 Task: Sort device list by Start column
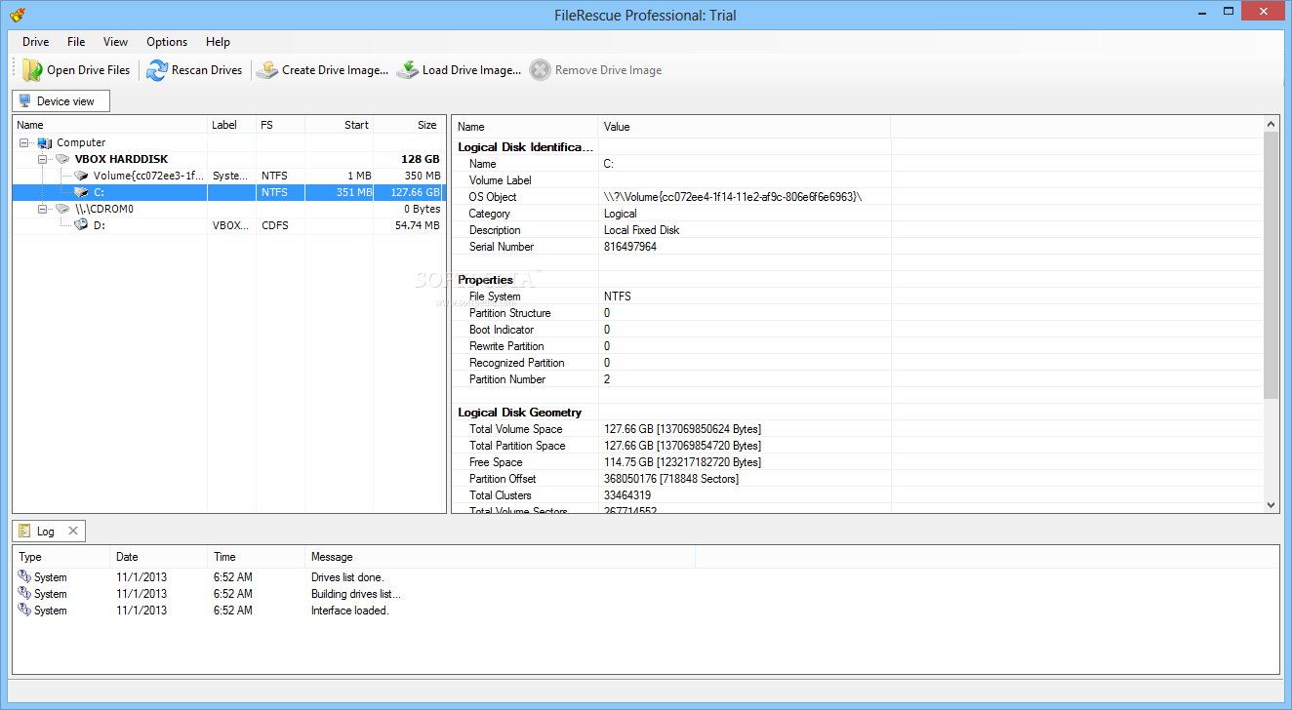[x=340, y=125]
